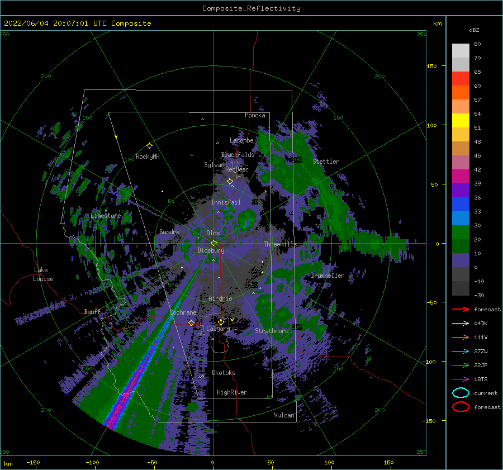Select the bright green 30 dBZ swatch
Screen dimensions: 503x470
pos(461,232)
